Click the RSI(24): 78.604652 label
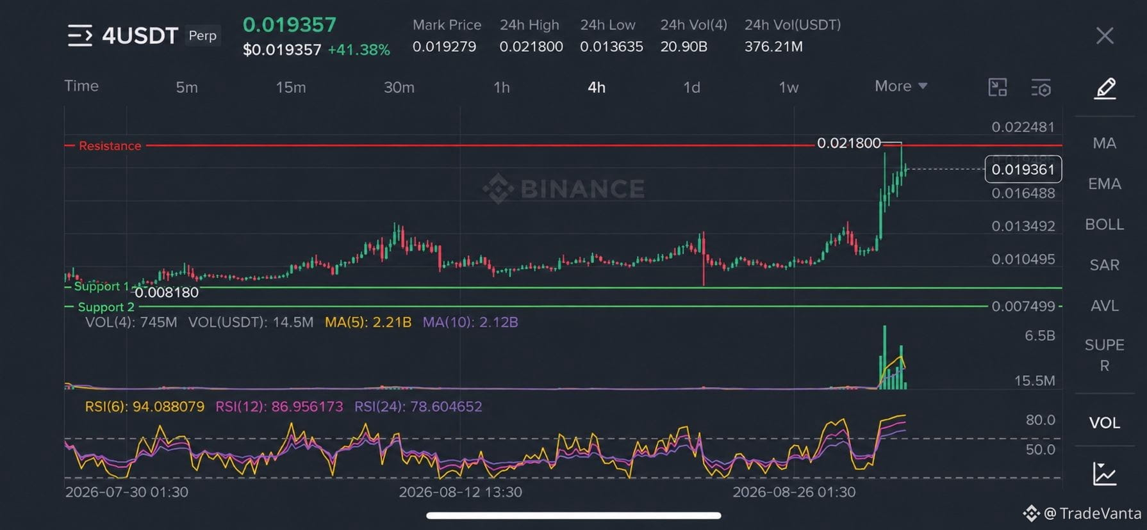This screenshot has height=530, width=1147. tap(418, 406)
